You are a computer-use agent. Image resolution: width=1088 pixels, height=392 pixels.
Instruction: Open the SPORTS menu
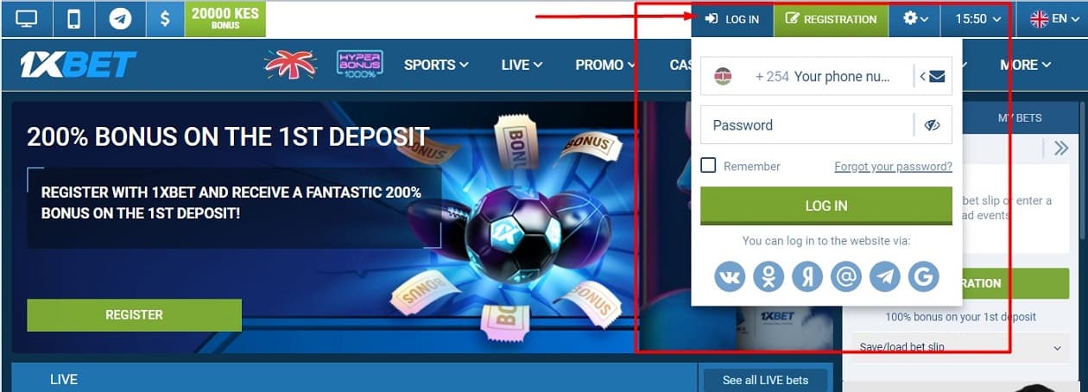[x=436, y=65]
